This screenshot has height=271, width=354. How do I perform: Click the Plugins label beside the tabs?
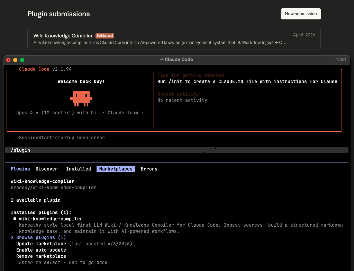coord(20,169)
